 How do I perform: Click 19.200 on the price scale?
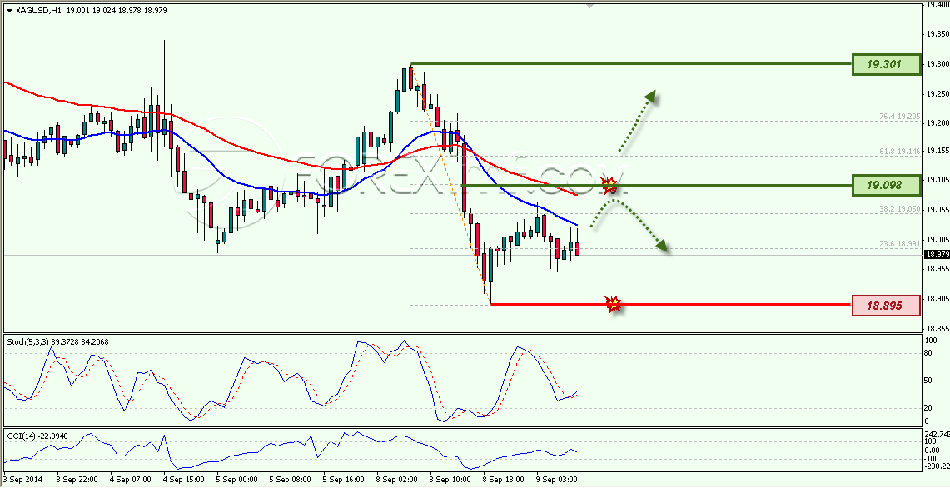coord(938,122)
